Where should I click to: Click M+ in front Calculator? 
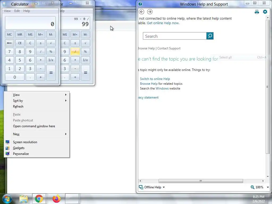(x=41, y=35)
